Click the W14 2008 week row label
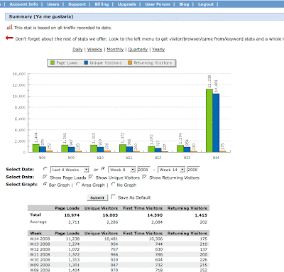The width and height of the screenshot is (284, 272). (x=40, y=239)
